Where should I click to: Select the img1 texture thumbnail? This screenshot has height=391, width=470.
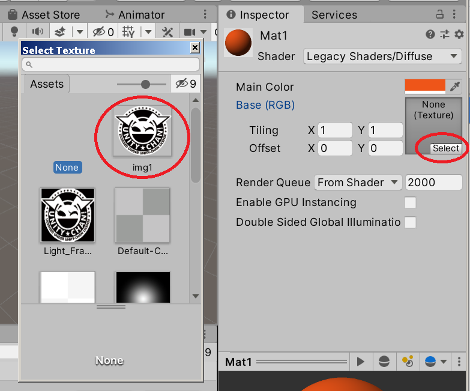142,131
